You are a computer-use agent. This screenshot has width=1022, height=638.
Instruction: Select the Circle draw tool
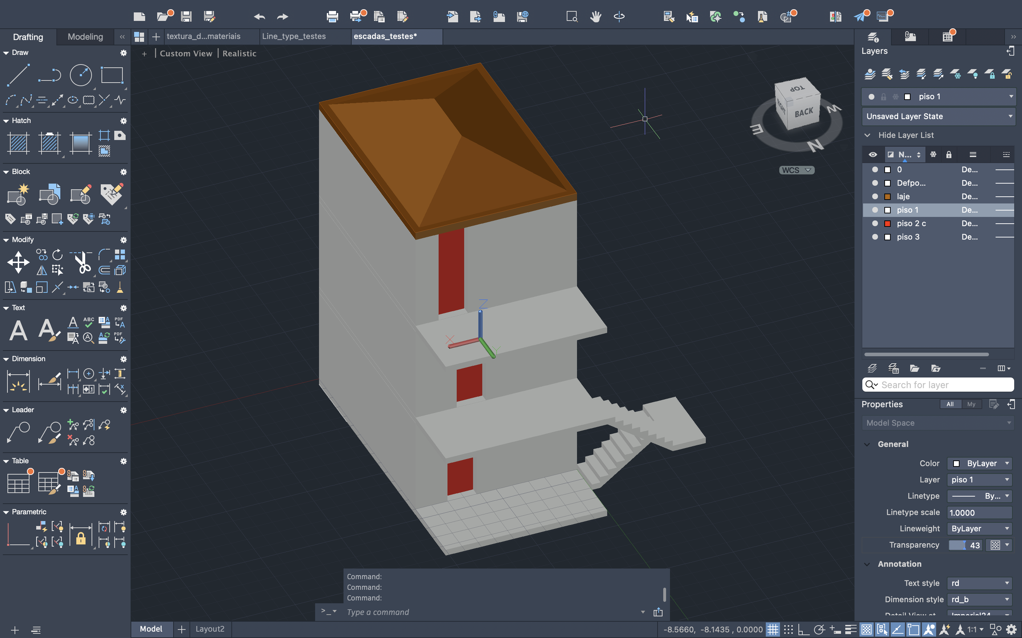point(80,76)
